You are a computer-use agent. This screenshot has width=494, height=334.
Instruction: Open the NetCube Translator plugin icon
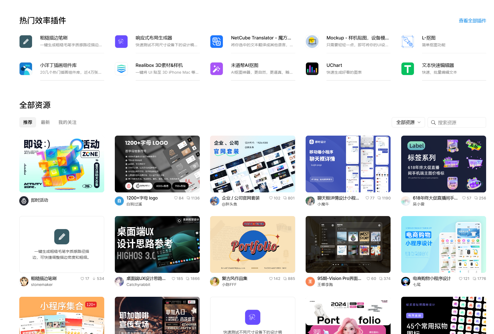pos(217,42)
